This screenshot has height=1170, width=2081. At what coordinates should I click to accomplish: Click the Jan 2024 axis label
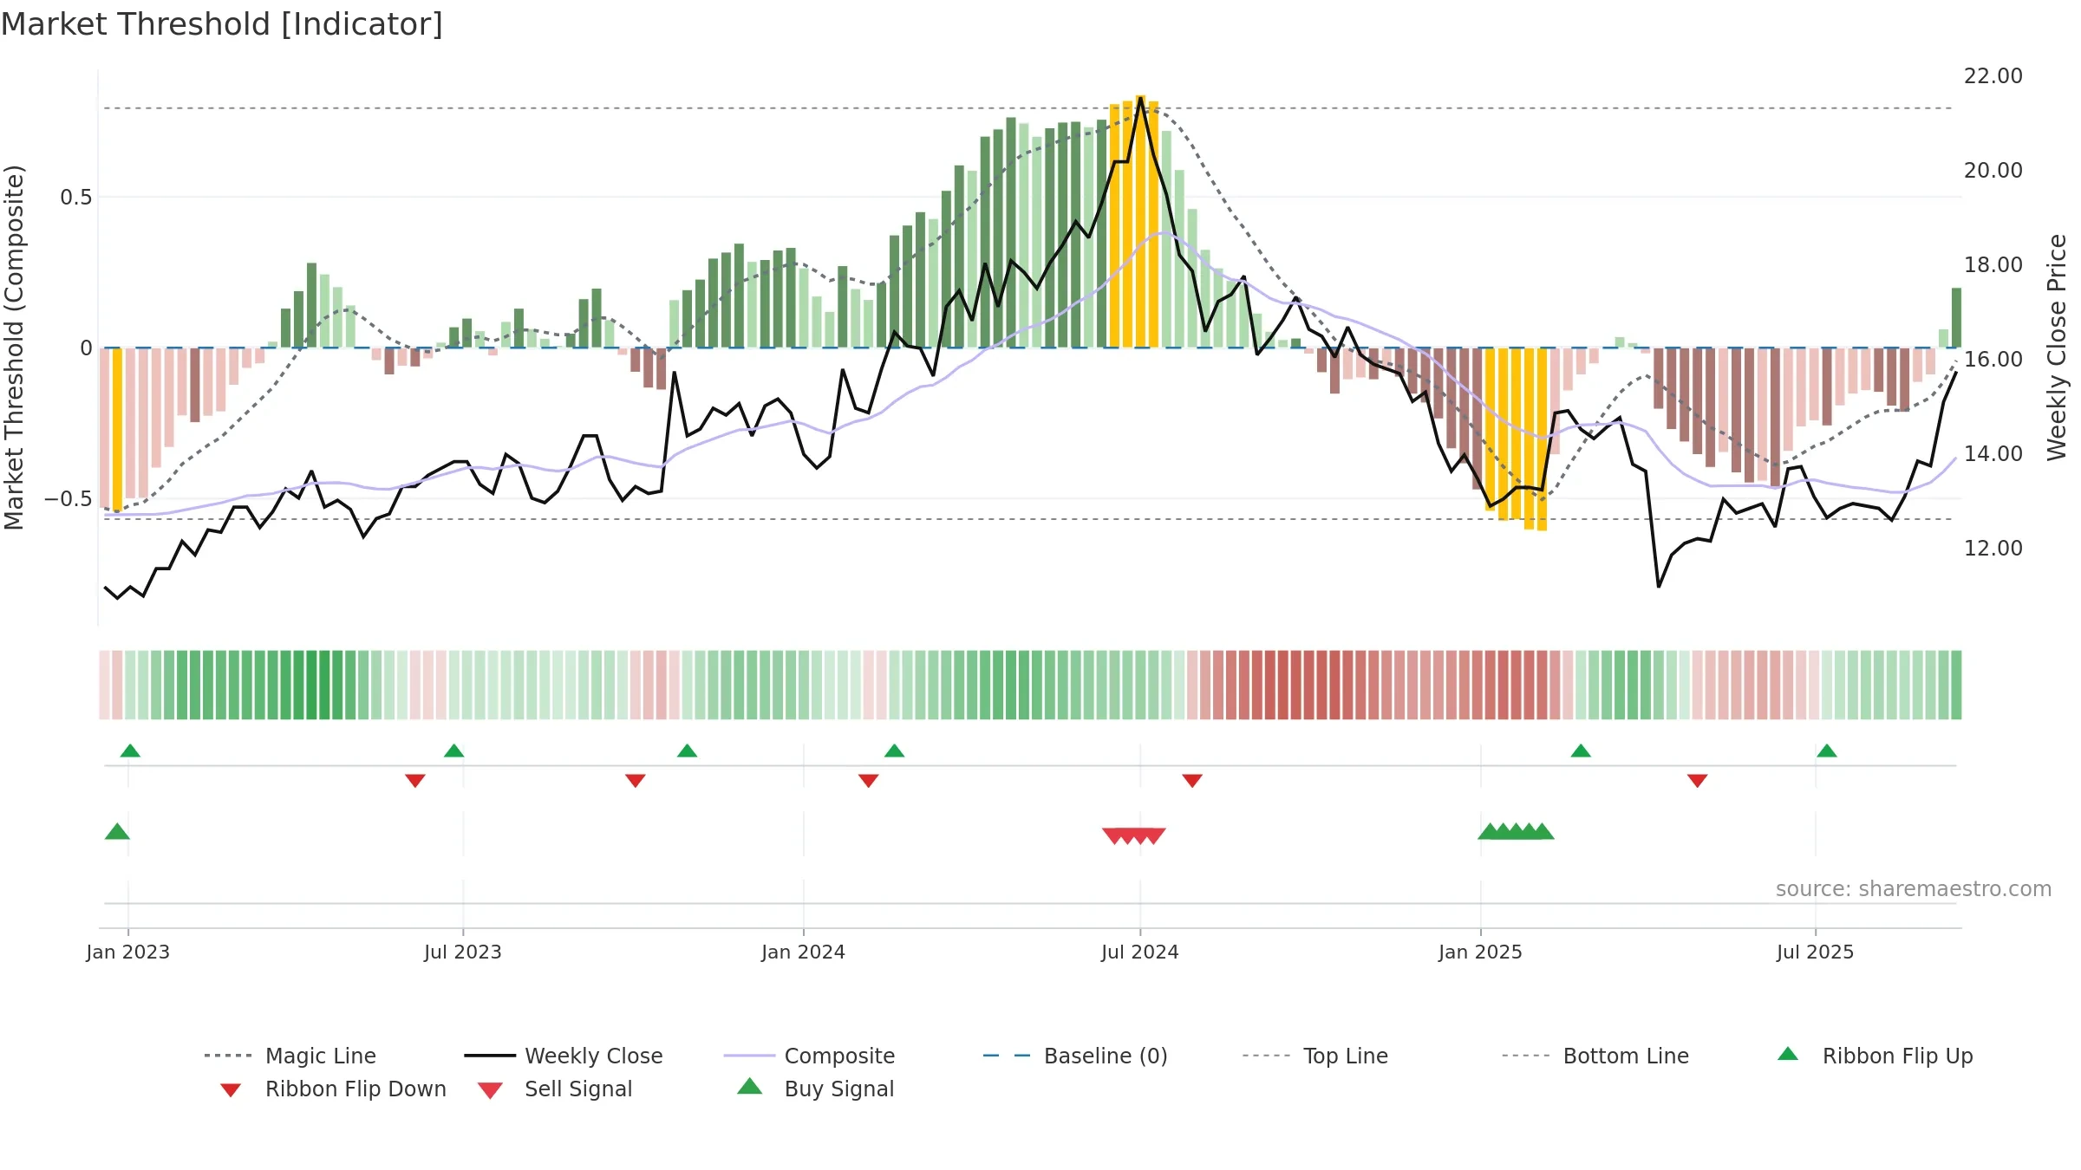pos(804,952)
